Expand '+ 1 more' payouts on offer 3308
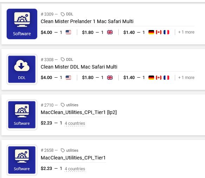 [186, 78]
